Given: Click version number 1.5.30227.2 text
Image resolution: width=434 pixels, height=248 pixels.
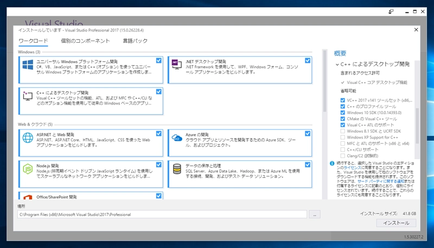Looking at the screenshot, I should (x=413, y=237).
